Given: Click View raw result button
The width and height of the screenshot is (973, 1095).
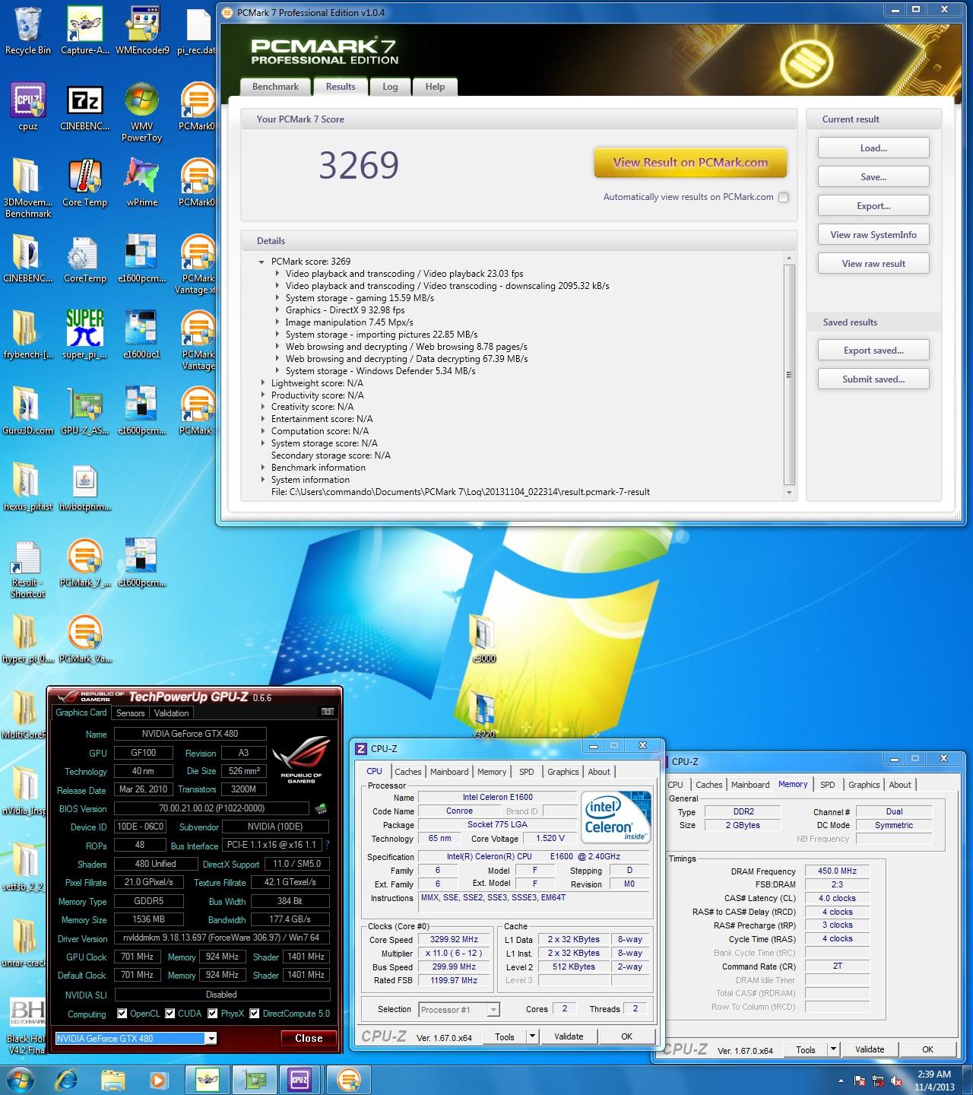Looking at the screenshot, I should click(873, 264).
